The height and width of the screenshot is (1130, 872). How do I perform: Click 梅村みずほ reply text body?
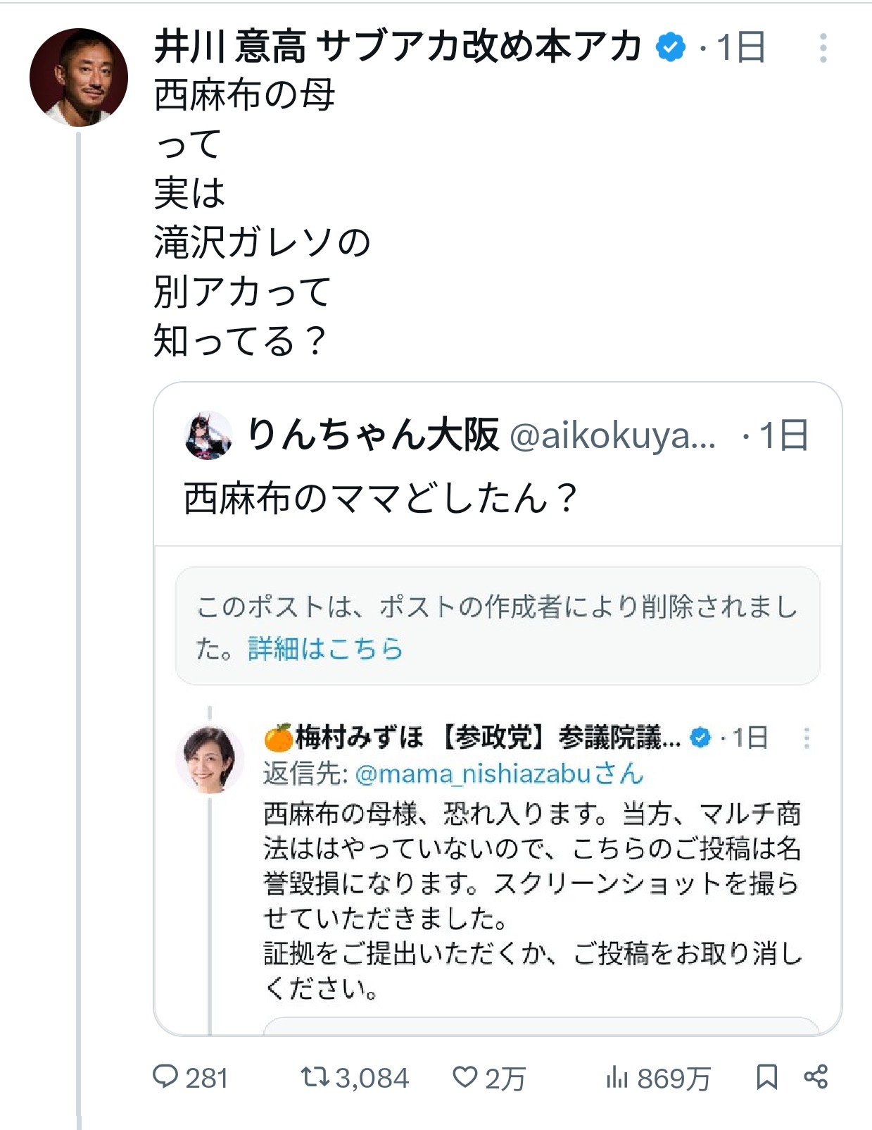point(532,900)
